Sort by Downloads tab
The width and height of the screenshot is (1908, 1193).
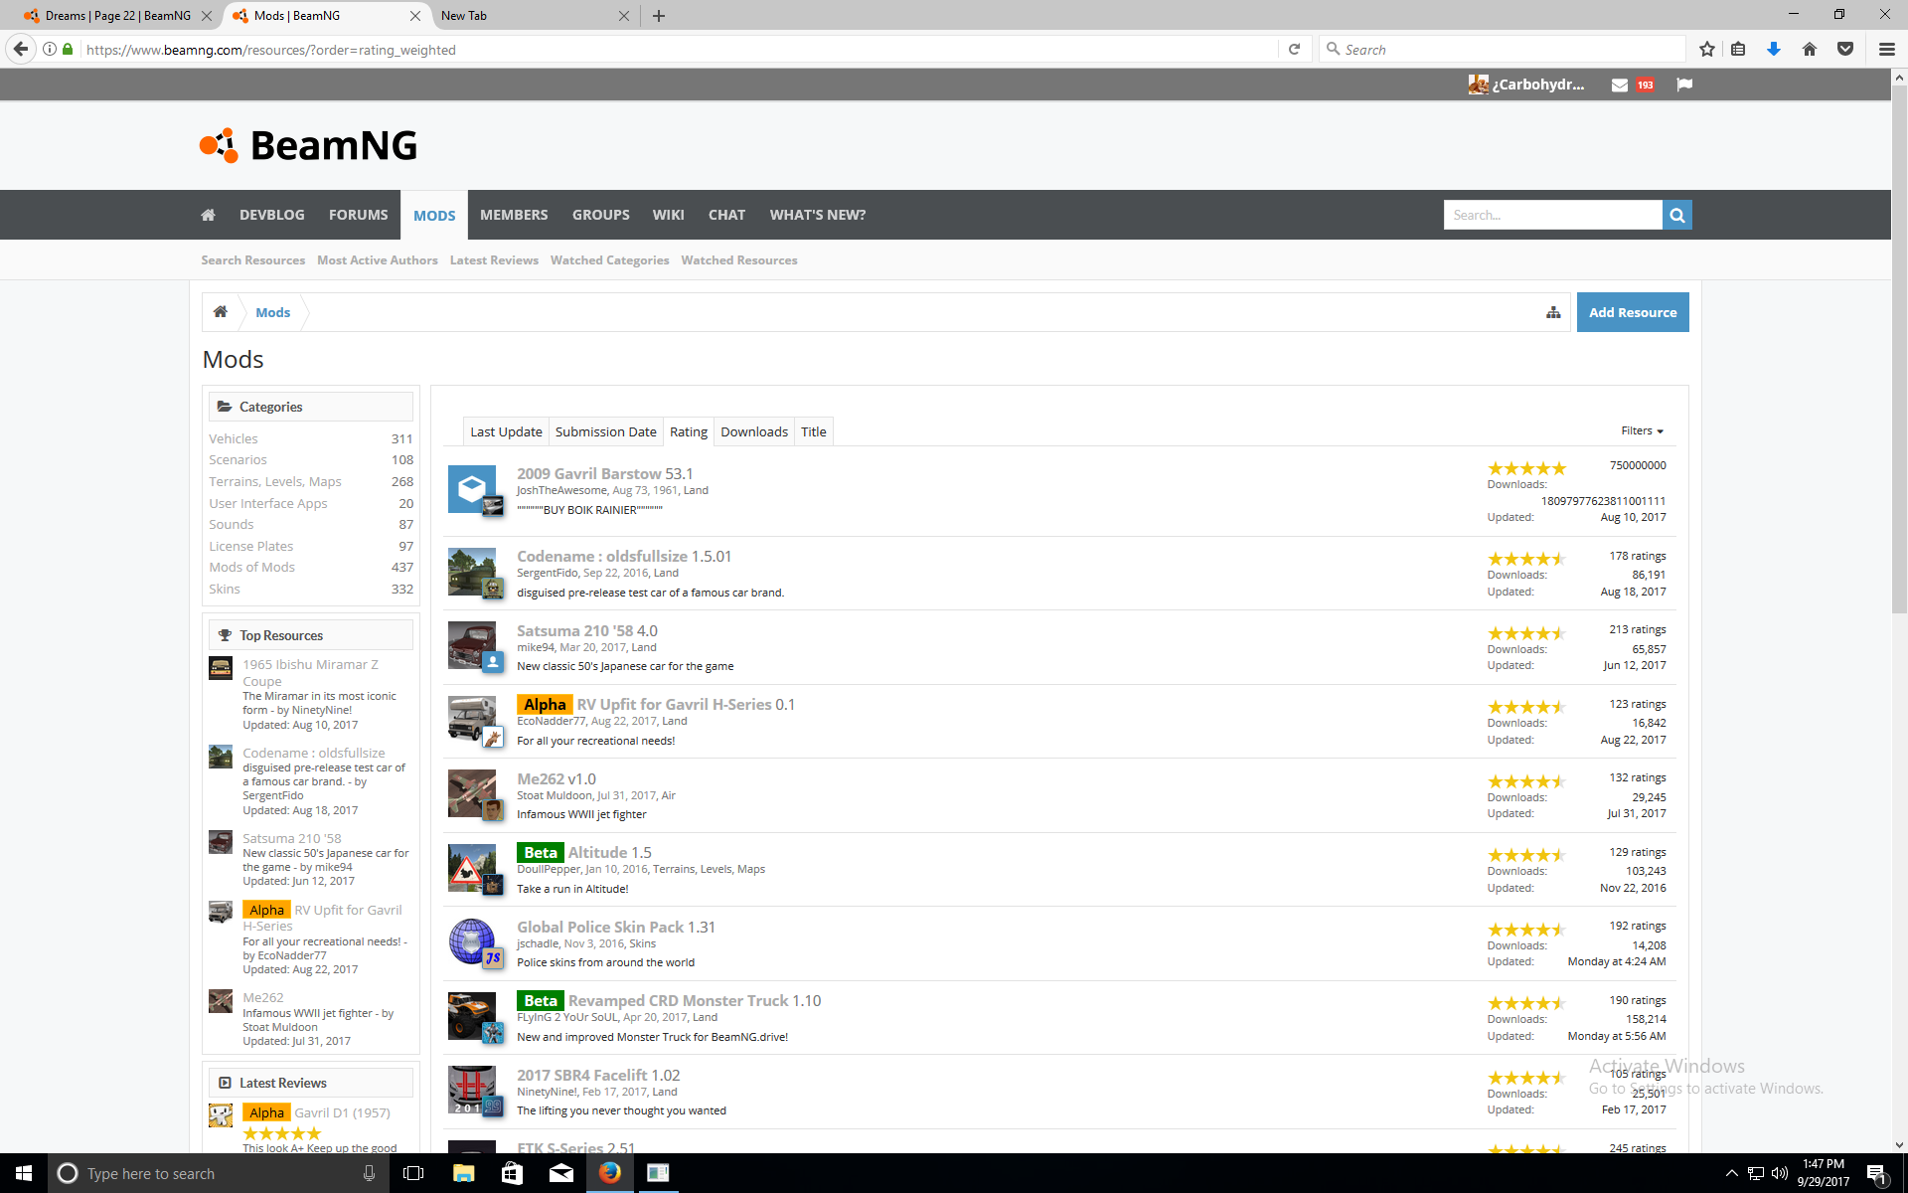(x=754, y=431)
